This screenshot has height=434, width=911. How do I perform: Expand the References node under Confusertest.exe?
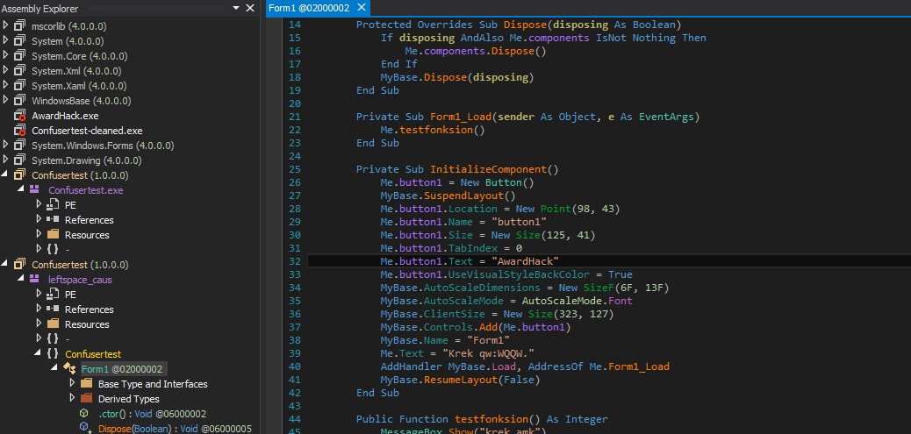pos(39,220)
